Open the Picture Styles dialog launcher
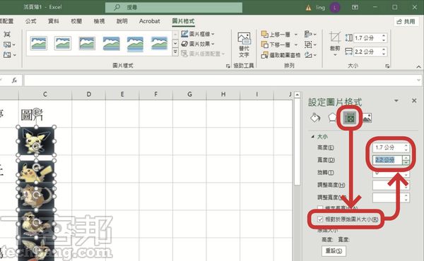The width and height of the screenshot is (424, 261). pos(228,66)
